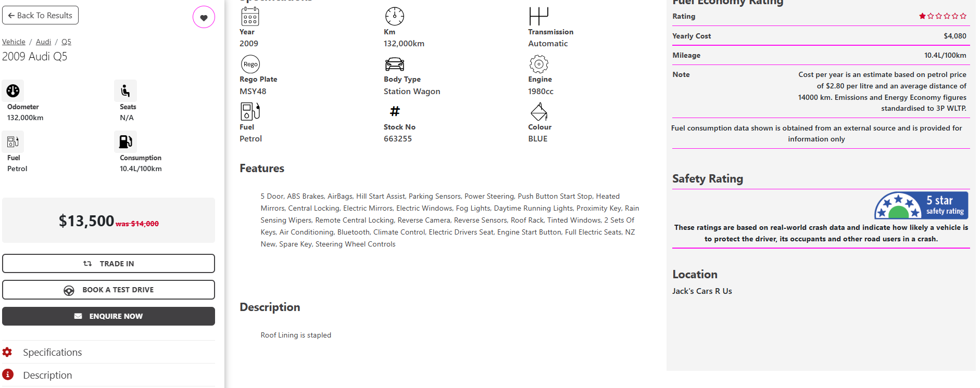
Task: Open the Vehicle breadcrumb link
Action: coord(14,42)
